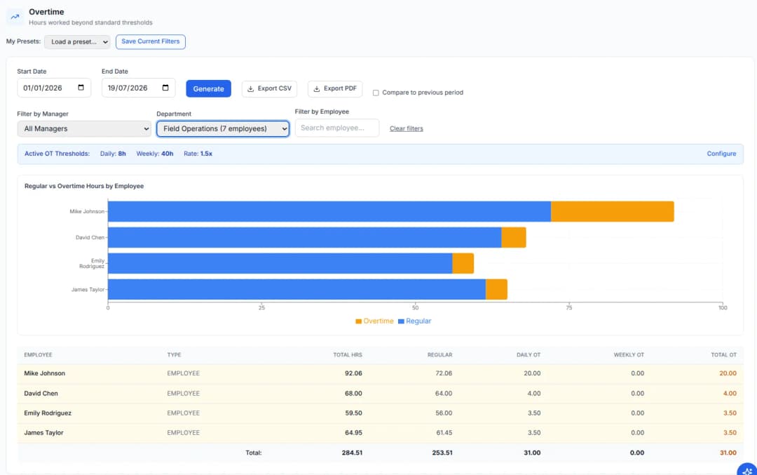Export report with Export CSV button

pos(269,88)
